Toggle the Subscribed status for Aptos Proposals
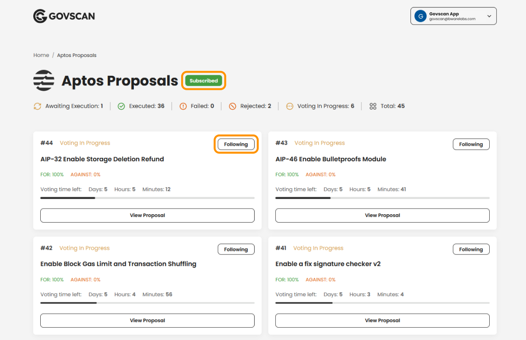This screenshot has width=526, height=340. coord(203,80)
